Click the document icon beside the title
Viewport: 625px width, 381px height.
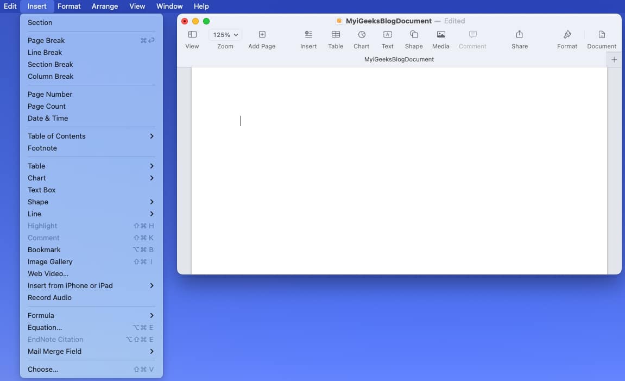[x=339, y=21]
